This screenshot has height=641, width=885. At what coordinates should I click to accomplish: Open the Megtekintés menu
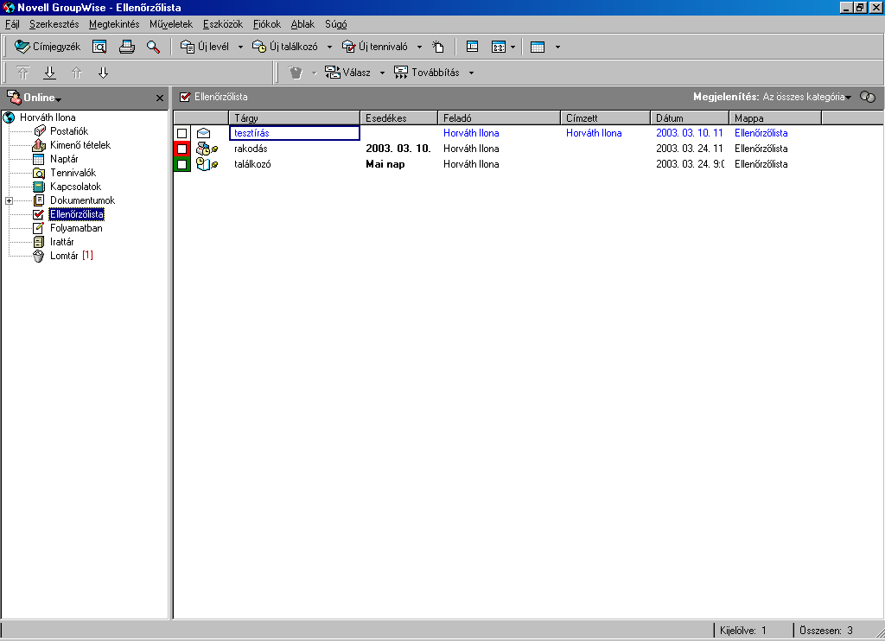(114, 24)
